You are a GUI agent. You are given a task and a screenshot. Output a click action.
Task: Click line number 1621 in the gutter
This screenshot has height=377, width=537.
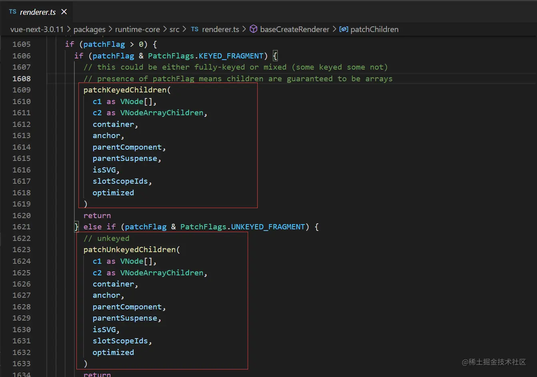(x=22, y=227)
